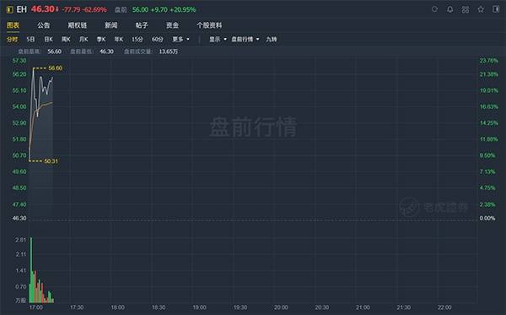Image resolution: width=506 pixels, height=315 pixels.
Task: Add EH to favorites star
Action: pos(481,9)
